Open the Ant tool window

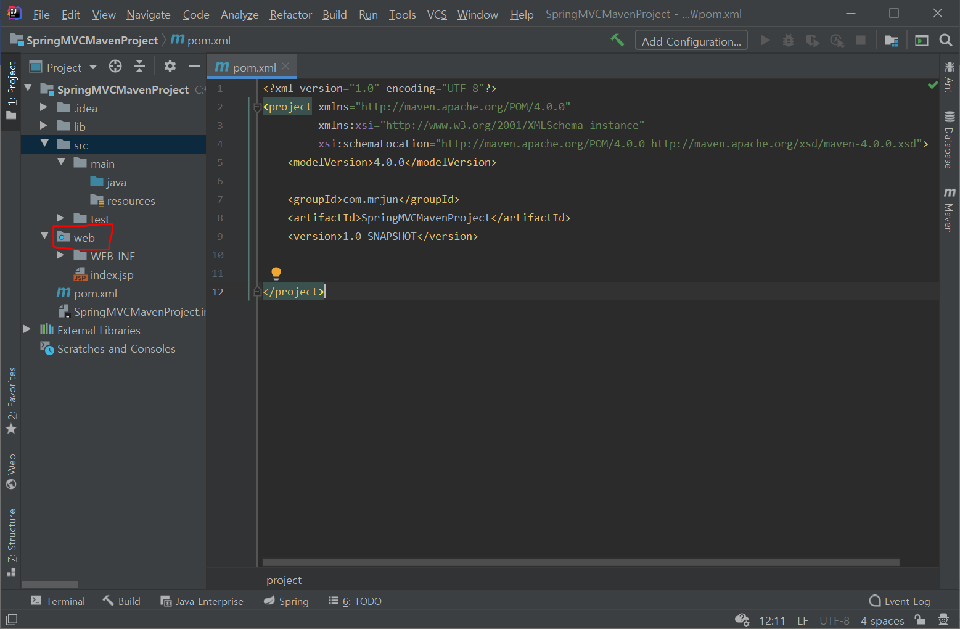[949, 76]
